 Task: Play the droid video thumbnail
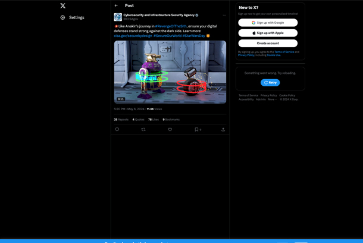tap(170, 72)
